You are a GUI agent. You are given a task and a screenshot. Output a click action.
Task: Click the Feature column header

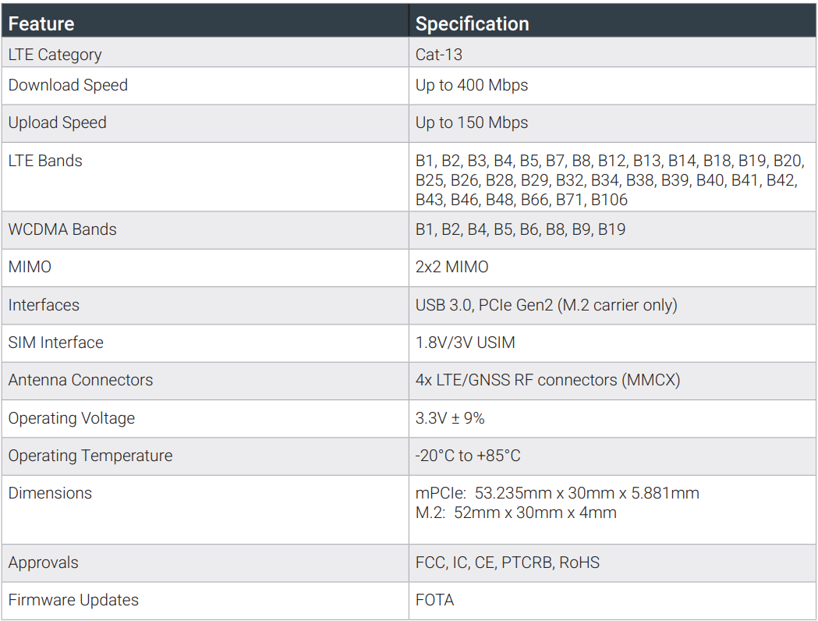coord(41,23)
